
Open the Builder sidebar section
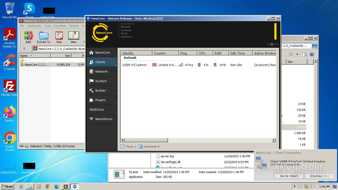(102, 91)
